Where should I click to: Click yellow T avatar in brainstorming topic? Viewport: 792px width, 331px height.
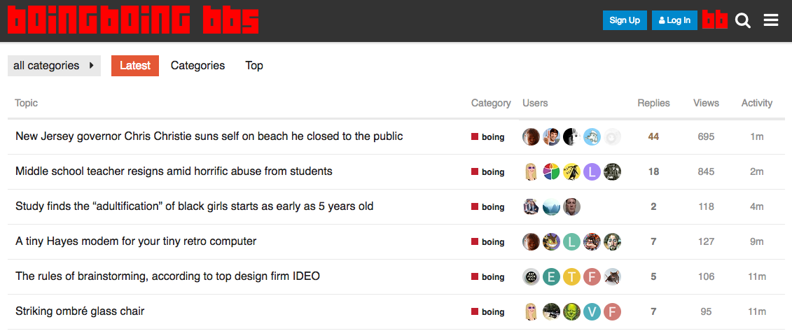pos(572,276)
